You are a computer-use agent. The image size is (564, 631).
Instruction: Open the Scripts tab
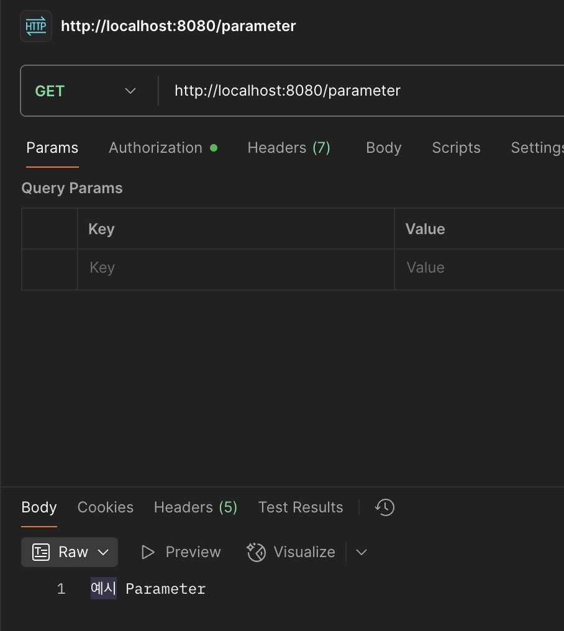456,148
